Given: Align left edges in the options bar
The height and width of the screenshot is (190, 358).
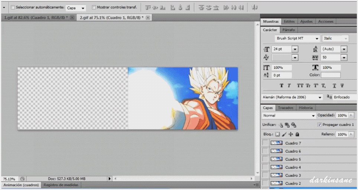Looking at the screenshot, I should [x=173, y=7].
